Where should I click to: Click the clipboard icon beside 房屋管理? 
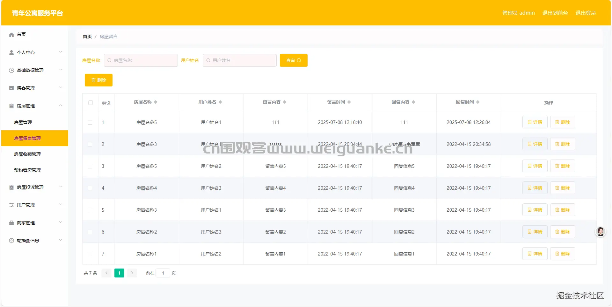pyautogui.click(x=11, y=106)
